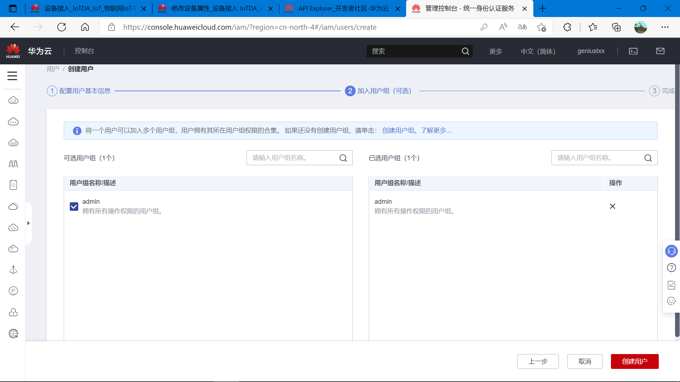Viewport: 680px width, 382px height.
Task: Remove admin from selected groups with X
Action: point(612,206)
